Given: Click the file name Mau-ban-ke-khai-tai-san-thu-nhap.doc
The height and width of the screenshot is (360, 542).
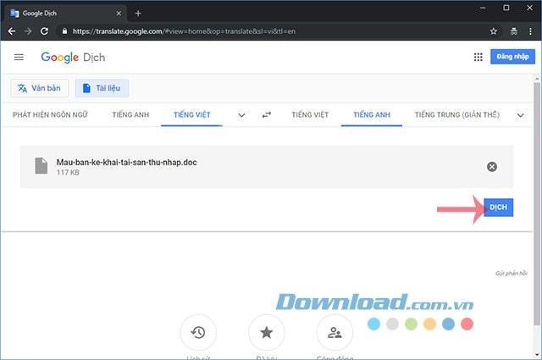Looking at the screenshot, I should tap(126, 162).
